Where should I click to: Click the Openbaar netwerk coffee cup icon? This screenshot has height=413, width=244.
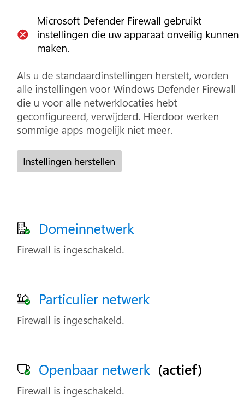[23, 370]
